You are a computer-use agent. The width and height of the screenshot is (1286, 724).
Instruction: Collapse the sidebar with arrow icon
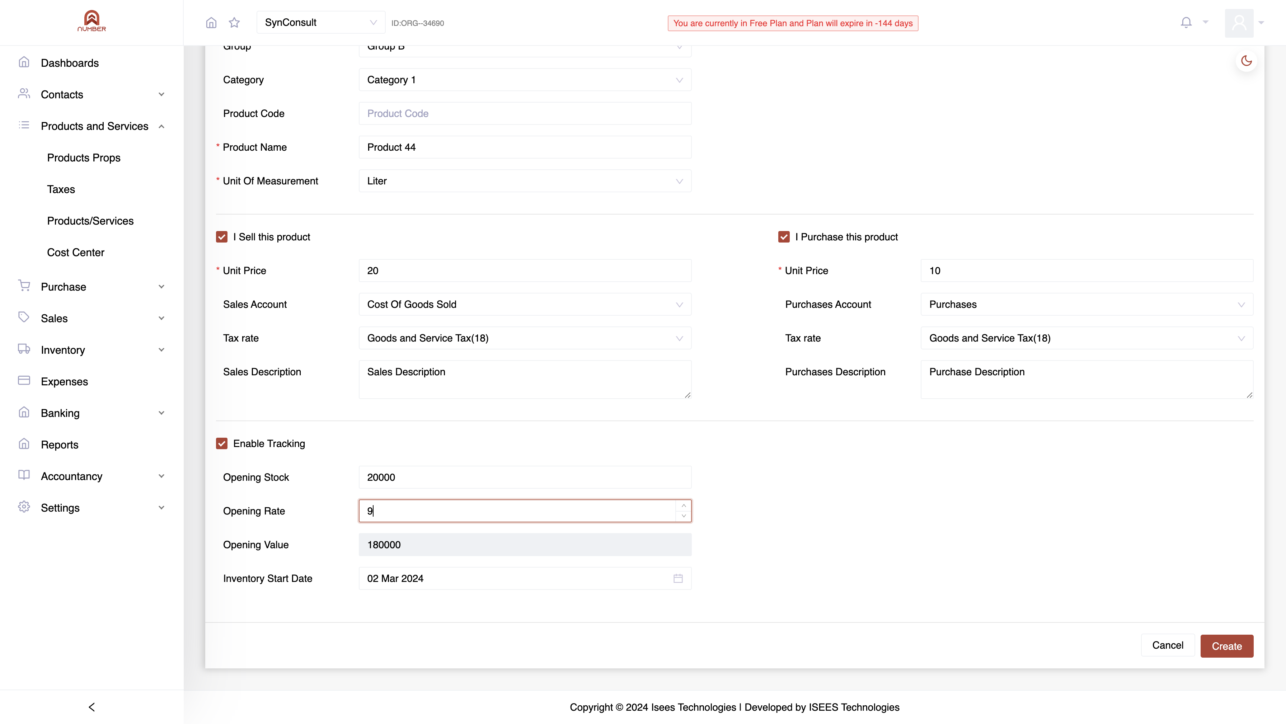click(x=91, y=707)
